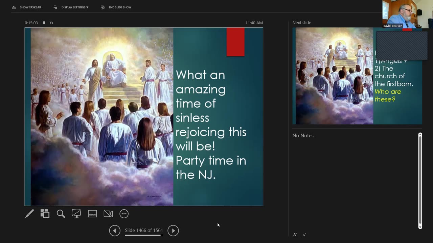This screenshot has height=243, width=433.
Task: Click the Next slide label
Action: (302, 23)
